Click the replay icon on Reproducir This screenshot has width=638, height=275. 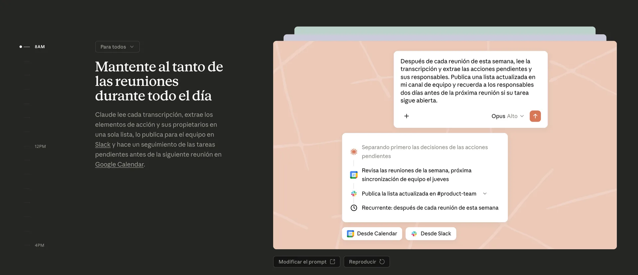(x=382, y=262)
